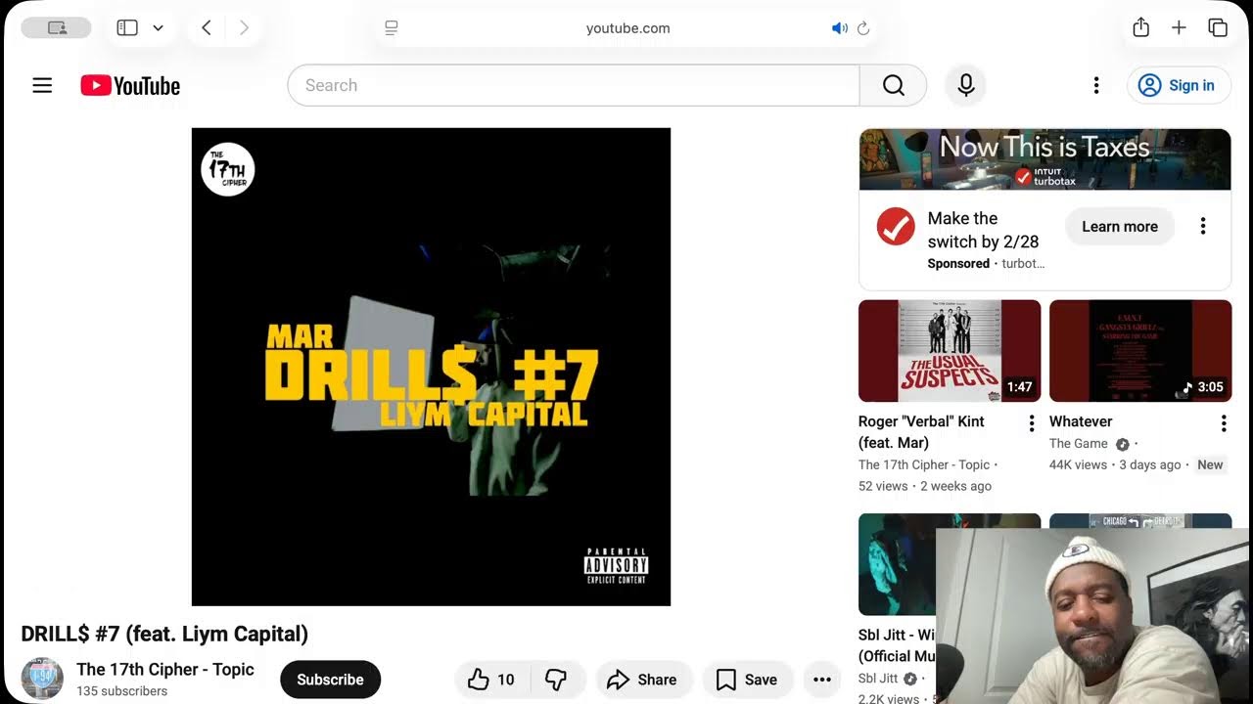Screen dimensions: 1253x704
Task: Toggle the Safari sidebar icon
Action: (x=127, y=28)
